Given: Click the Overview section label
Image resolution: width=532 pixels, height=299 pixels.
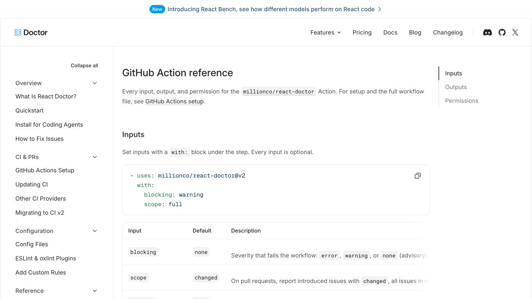Looking at the screenshot, I should (29, 83).
